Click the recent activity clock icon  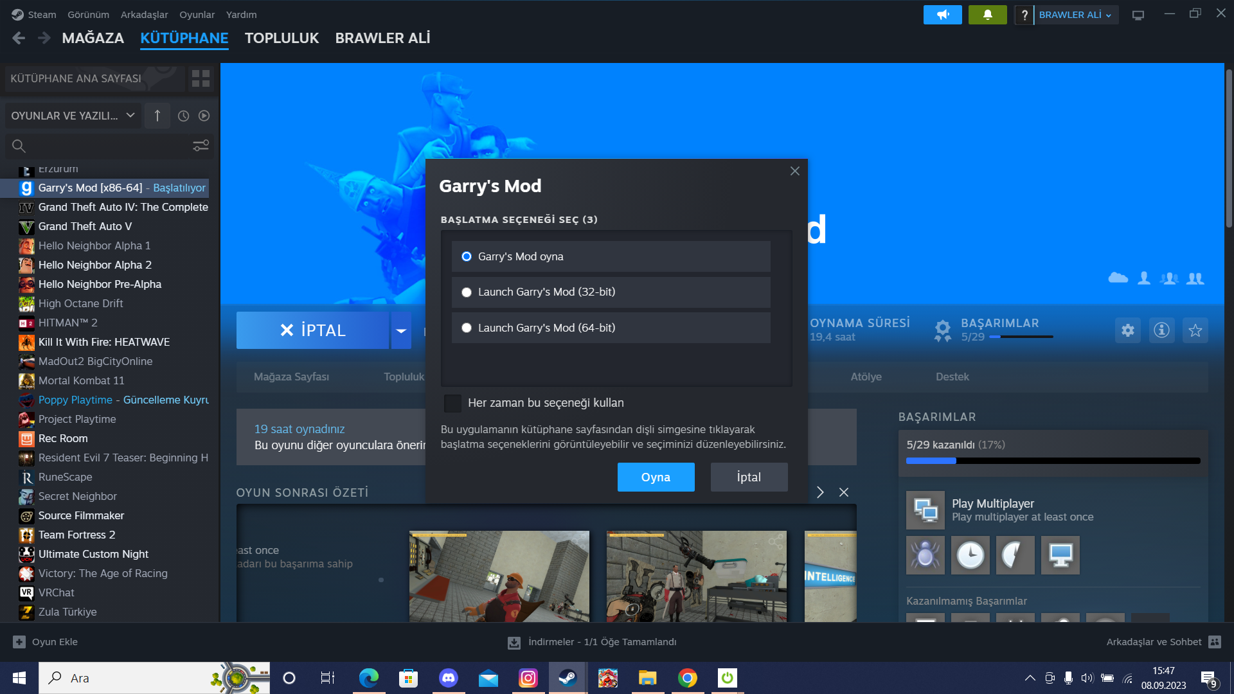click(183, 116)
